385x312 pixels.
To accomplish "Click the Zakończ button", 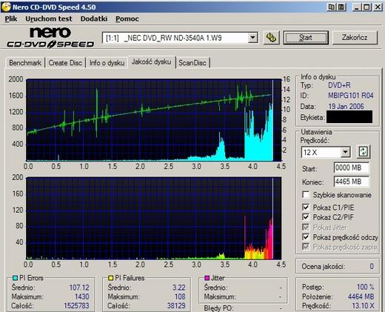I will click(x=355, y=38).
